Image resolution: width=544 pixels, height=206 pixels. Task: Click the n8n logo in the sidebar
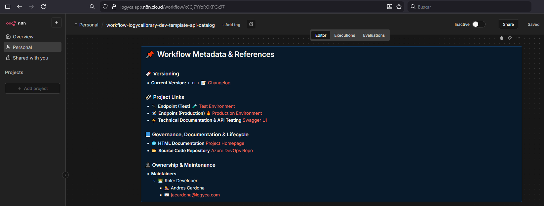[x=16, y=23]
